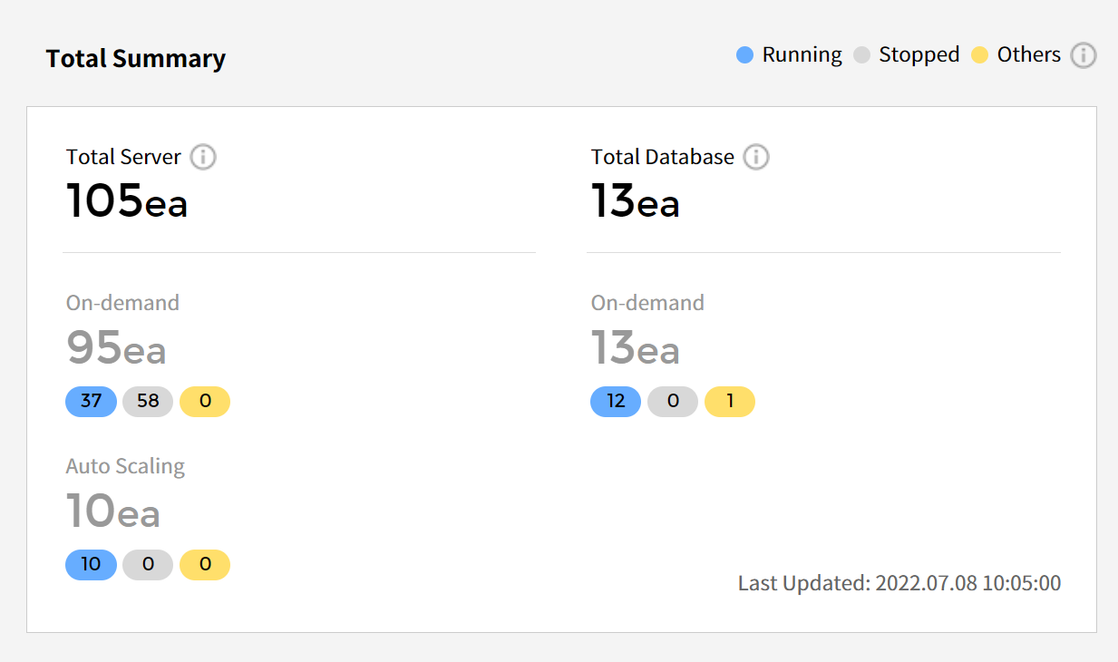The width and height of the screenshot is (1118, 662).
Task: Click the yellow Others legend dot
Action: click(x=979, y=55)
